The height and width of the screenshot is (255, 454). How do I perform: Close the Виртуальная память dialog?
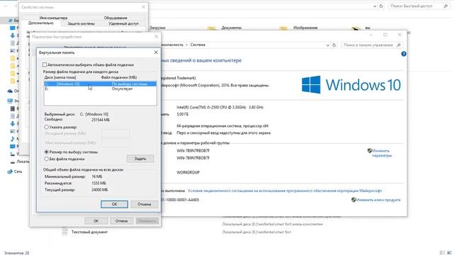156,52
